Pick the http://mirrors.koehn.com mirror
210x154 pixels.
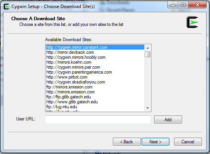click(95, 62)
